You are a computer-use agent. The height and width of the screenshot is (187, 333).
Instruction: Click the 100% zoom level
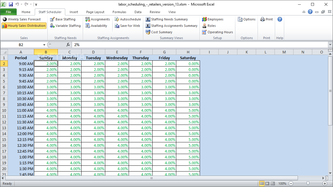[282, 183]
